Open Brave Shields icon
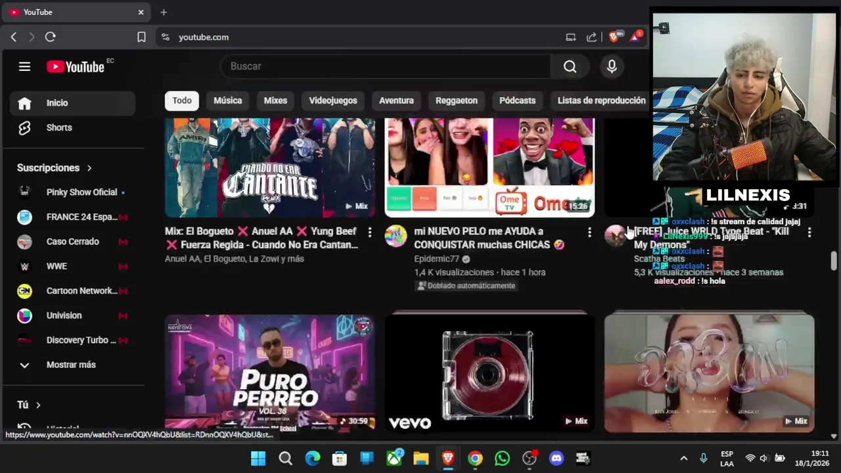841x473 pixels. click(x=614, y=37)
